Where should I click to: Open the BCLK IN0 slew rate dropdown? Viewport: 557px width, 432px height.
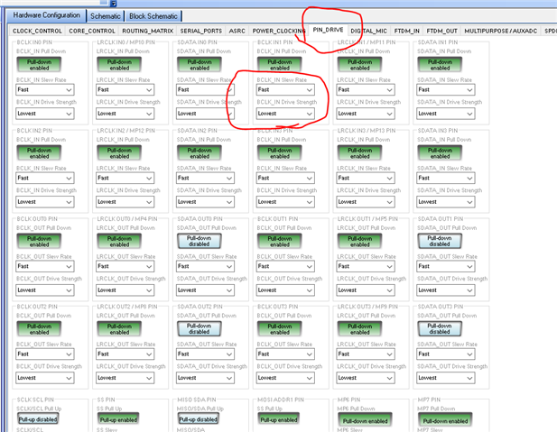(45, 90)
